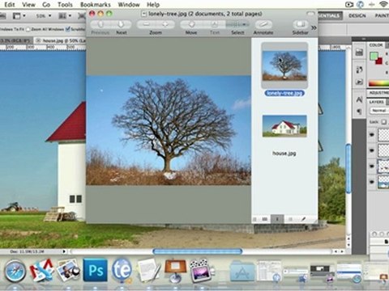Open the View menu

coord(28,4)
